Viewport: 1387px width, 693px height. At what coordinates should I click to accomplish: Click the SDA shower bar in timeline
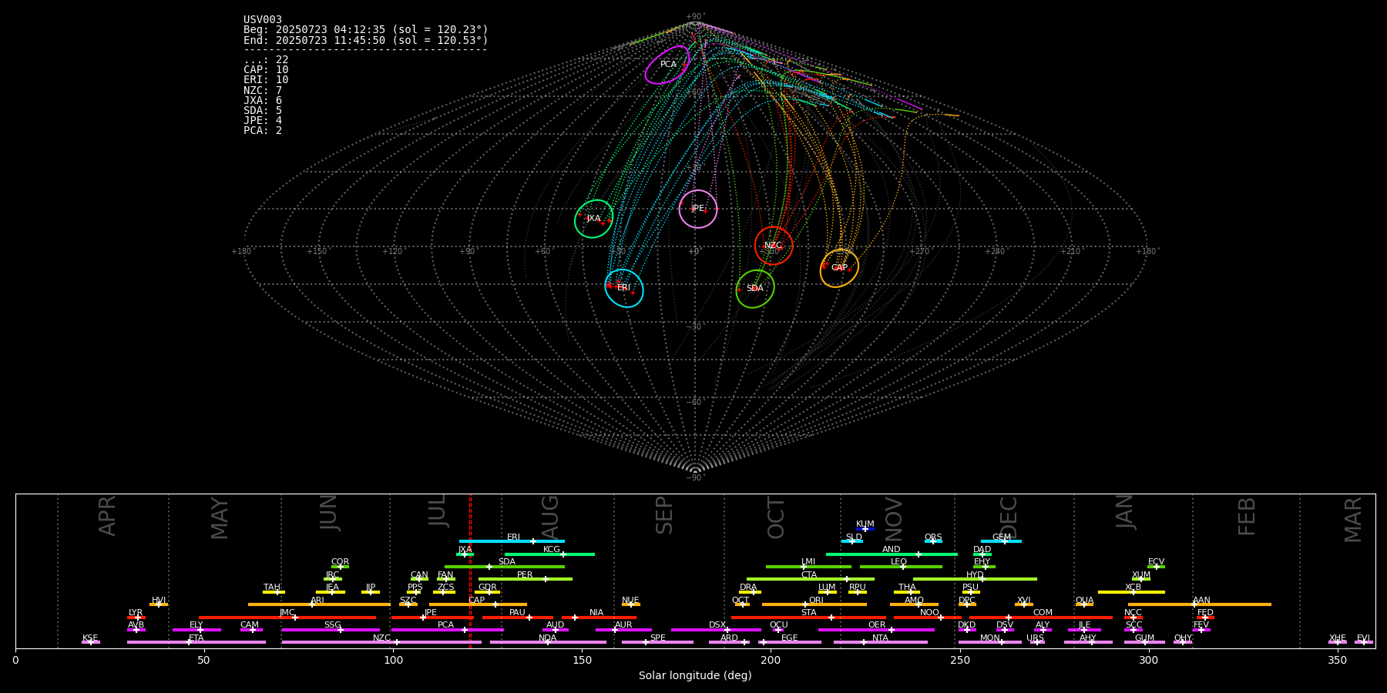pyautogui.click(x=505, y=567)
